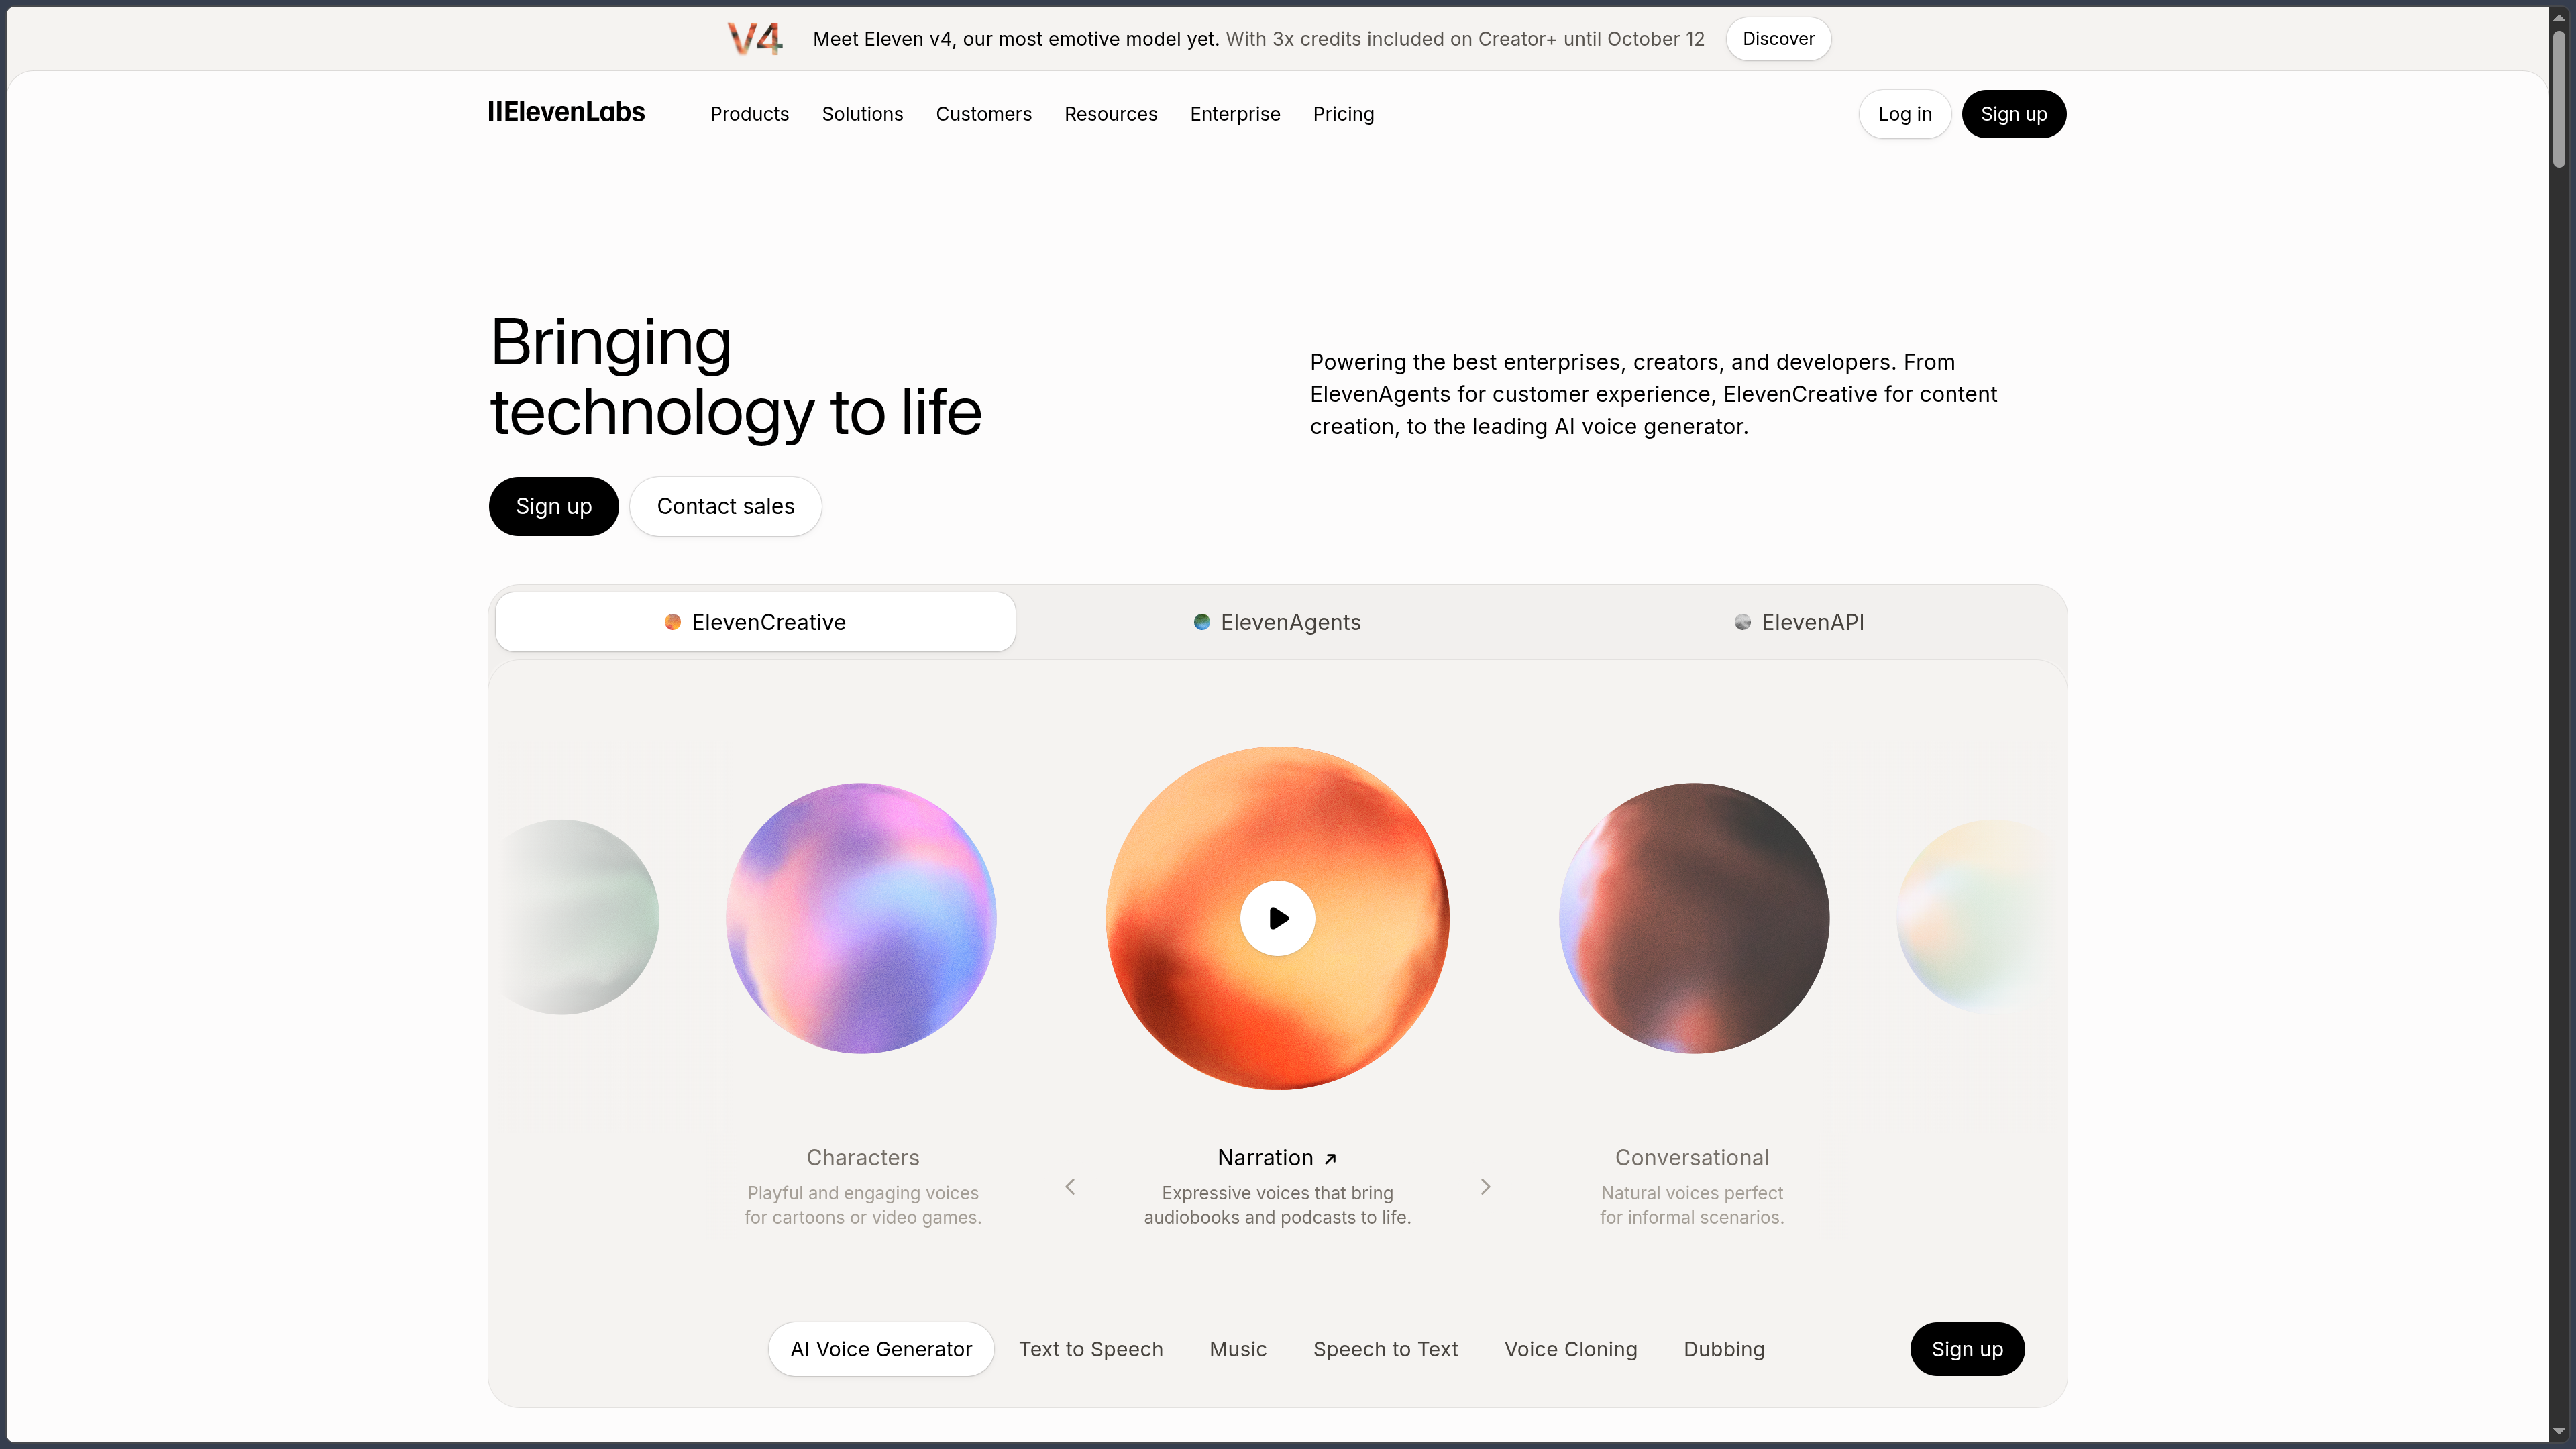Viewport: 2576px width, 1449px height.
Task: Open the ElevenLabs home logo
Action: (x=566, y=113)
